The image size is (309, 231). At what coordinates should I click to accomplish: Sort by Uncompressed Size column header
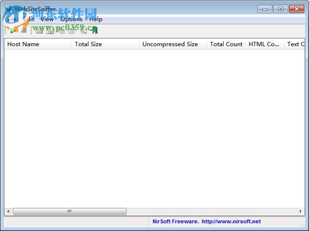coord(173,44)
